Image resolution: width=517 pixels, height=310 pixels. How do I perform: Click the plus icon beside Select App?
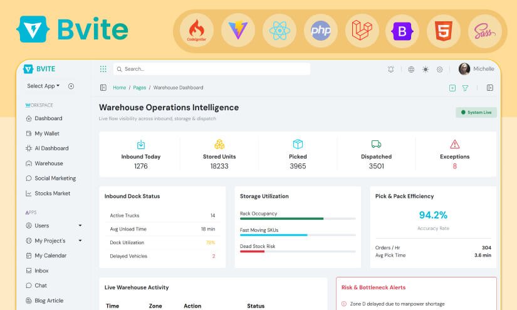click(71, 86)
